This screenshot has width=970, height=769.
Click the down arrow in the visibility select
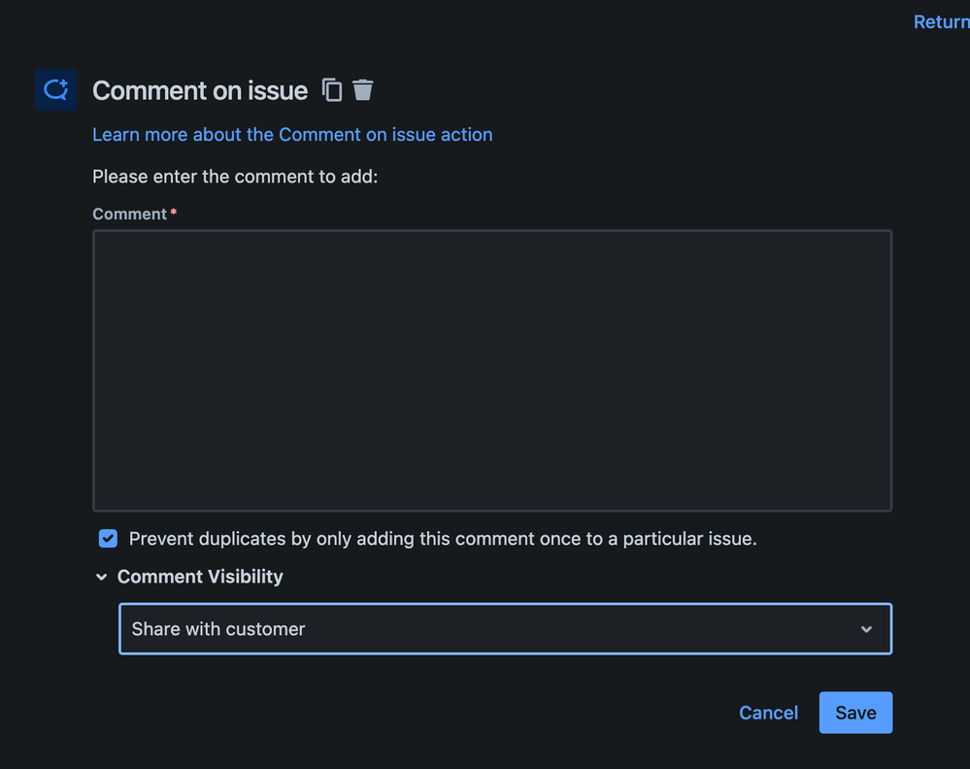click(866, 629)
